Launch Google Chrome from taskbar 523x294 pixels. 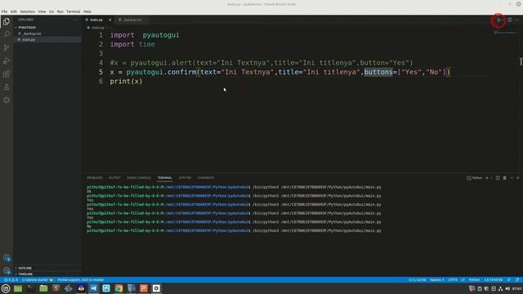(118, 288)
